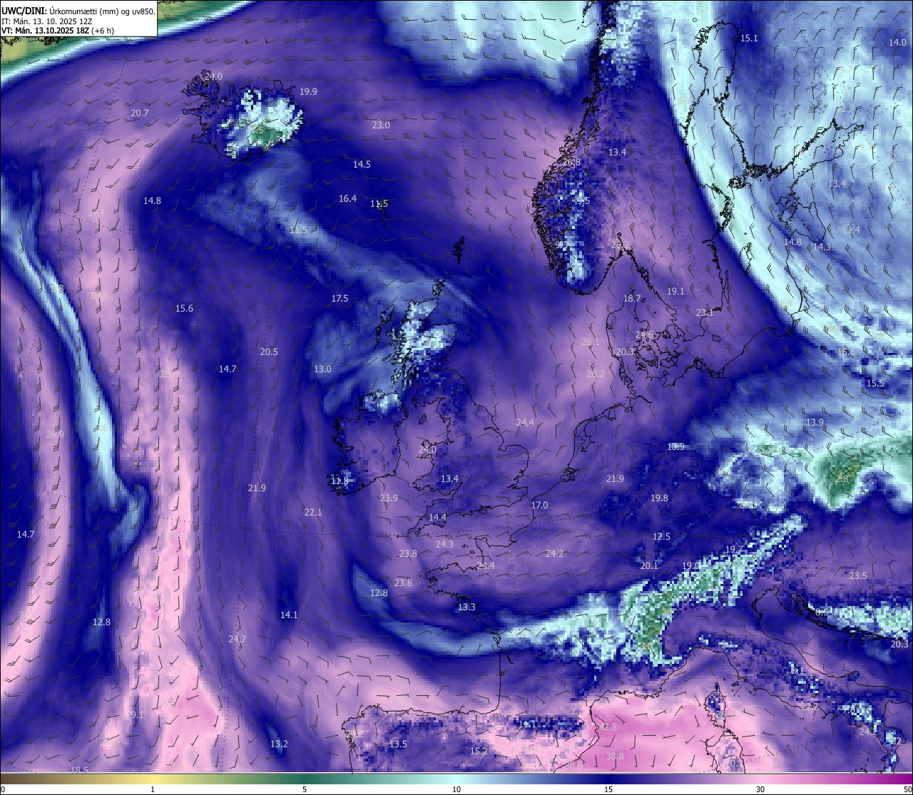Click the 15.5 value label

pyautogui.click(x=875, y=384)
